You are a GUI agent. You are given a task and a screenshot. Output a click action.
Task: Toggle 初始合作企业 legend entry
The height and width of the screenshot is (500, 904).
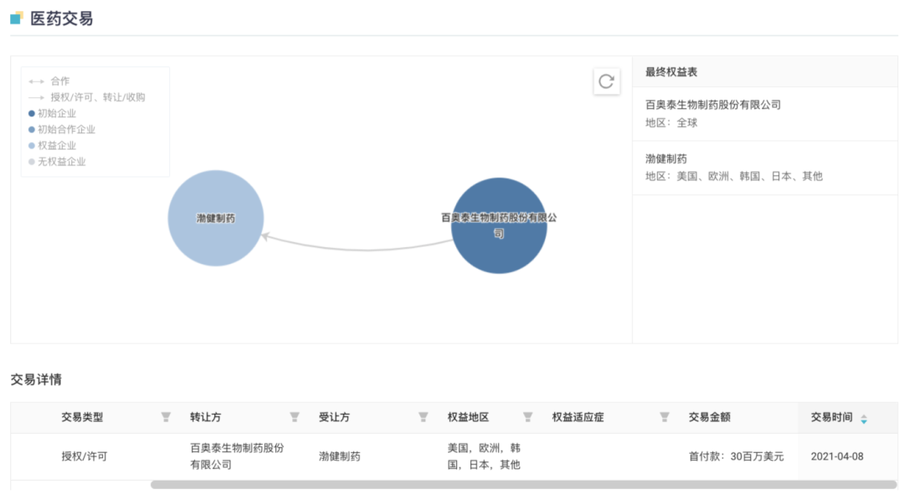(62, 130)
